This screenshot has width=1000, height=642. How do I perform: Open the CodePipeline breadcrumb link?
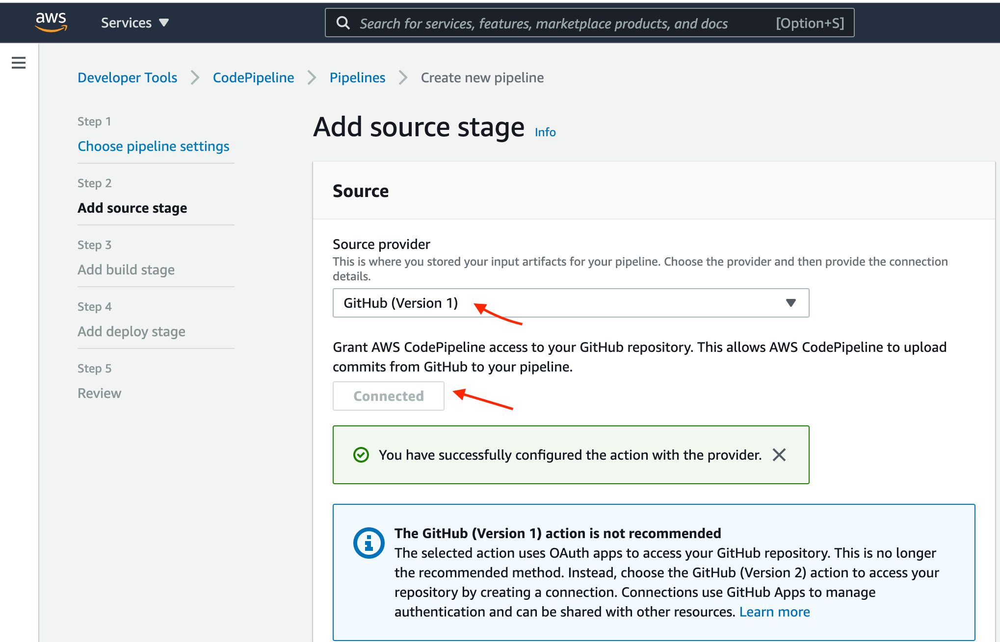coord(253,77)
